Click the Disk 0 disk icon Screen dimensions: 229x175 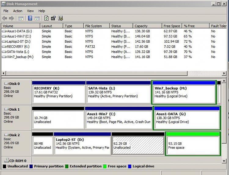click(x=6, y=84)
